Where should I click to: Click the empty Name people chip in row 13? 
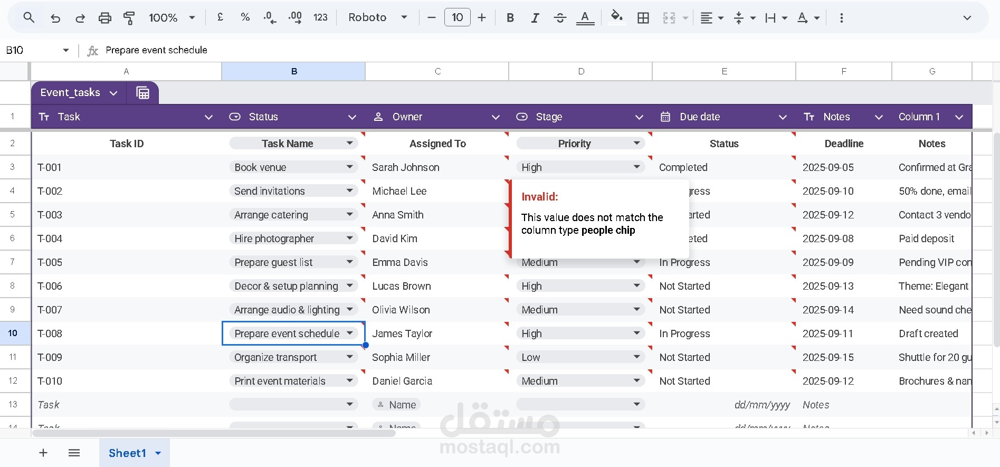396,405
